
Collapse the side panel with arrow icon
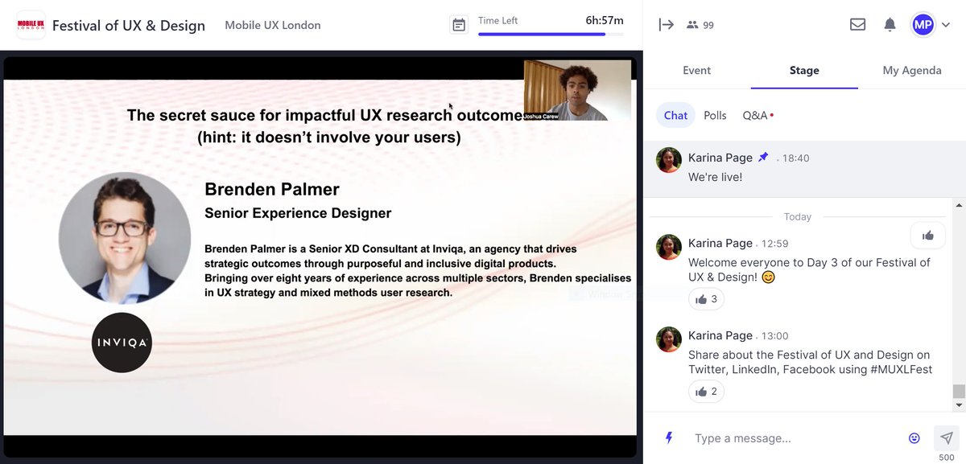pos(666,25)
